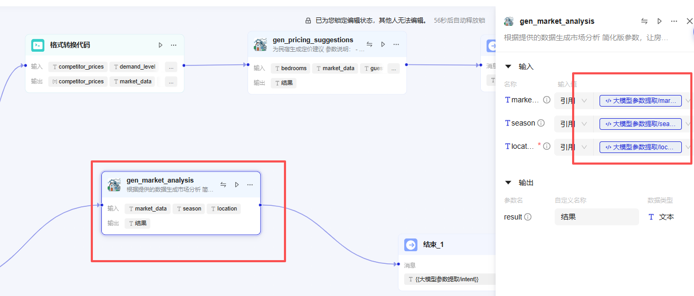Viewport: 694px width, 296px height.
Task: Expand hidden outputs on 格式转换代码 node
Action: pos(171,82)
